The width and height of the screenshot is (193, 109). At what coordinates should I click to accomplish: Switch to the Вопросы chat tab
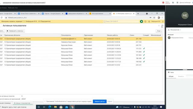(x=181, y=76)
